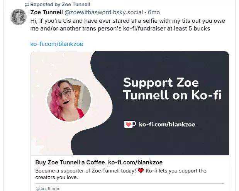239x191 pixels.
Task: Click the blue ko-fi.com/blankzoe post link
Action: [x=56, y=44]
